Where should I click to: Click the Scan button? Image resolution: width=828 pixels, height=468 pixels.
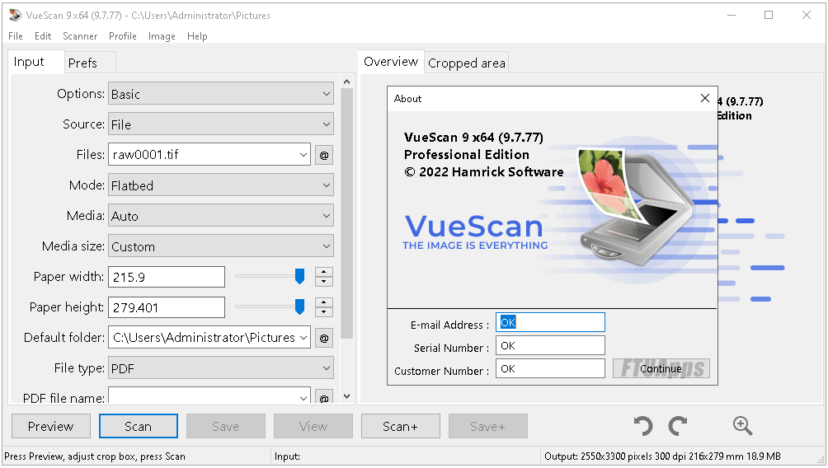pyautogui.click(x=139, y=426)
